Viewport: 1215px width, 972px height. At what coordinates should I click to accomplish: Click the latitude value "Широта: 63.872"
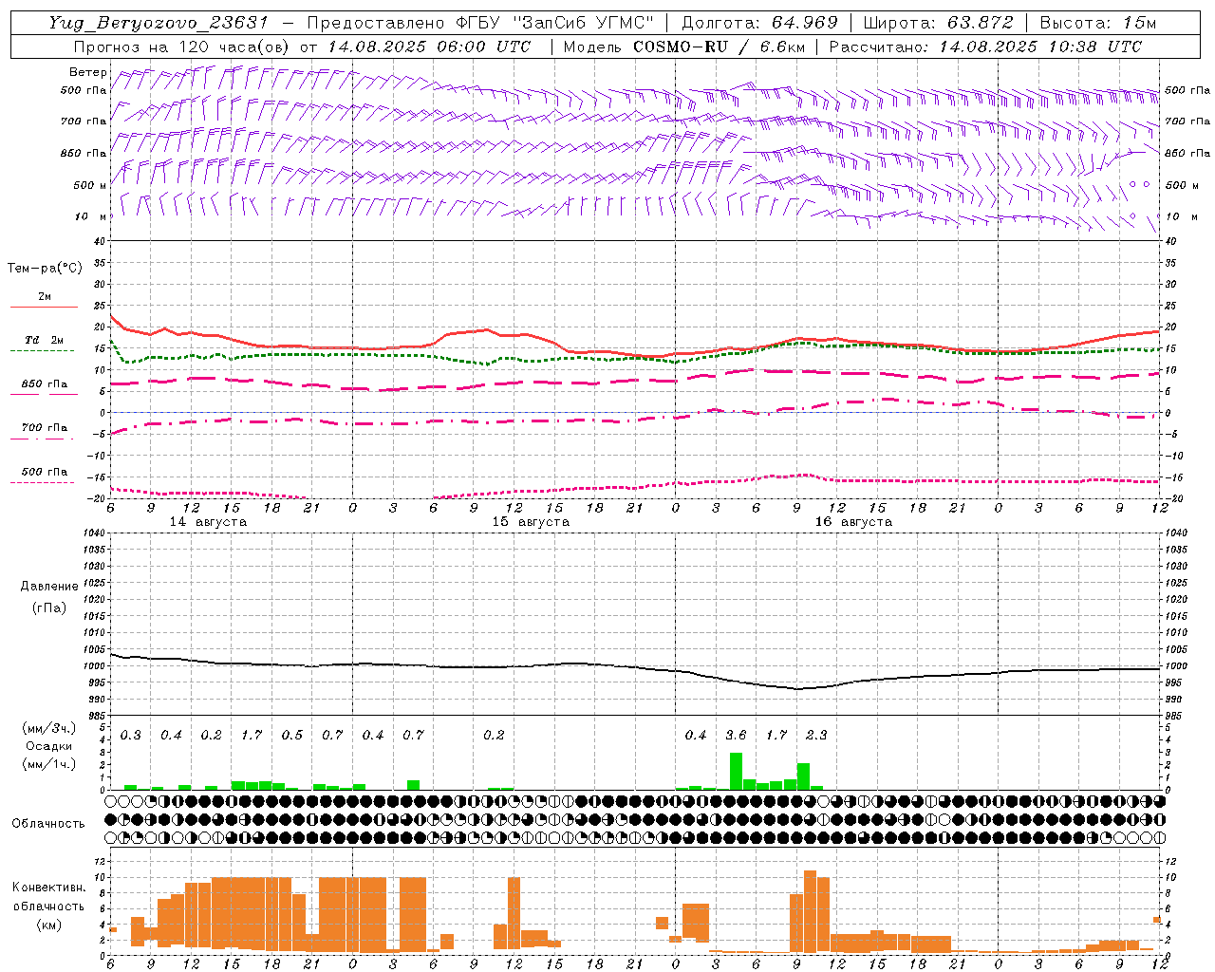939,23
